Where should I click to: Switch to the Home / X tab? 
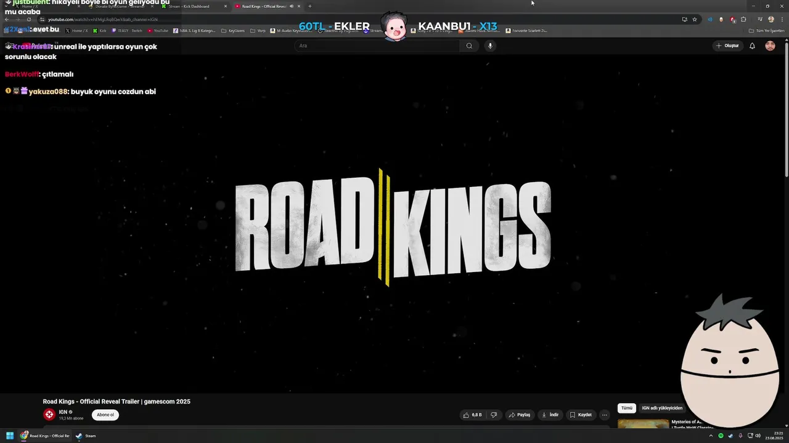coord(46,6)
